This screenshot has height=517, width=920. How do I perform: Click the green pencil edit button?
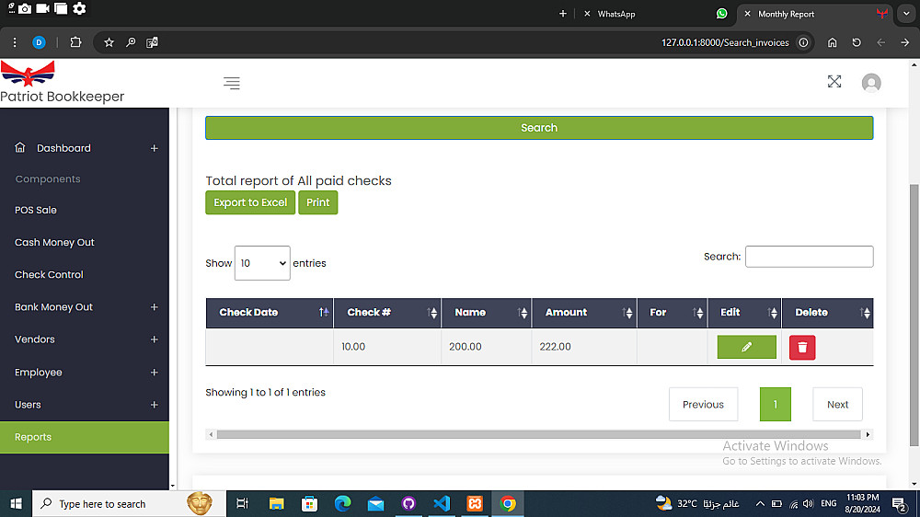coord(746,347)
